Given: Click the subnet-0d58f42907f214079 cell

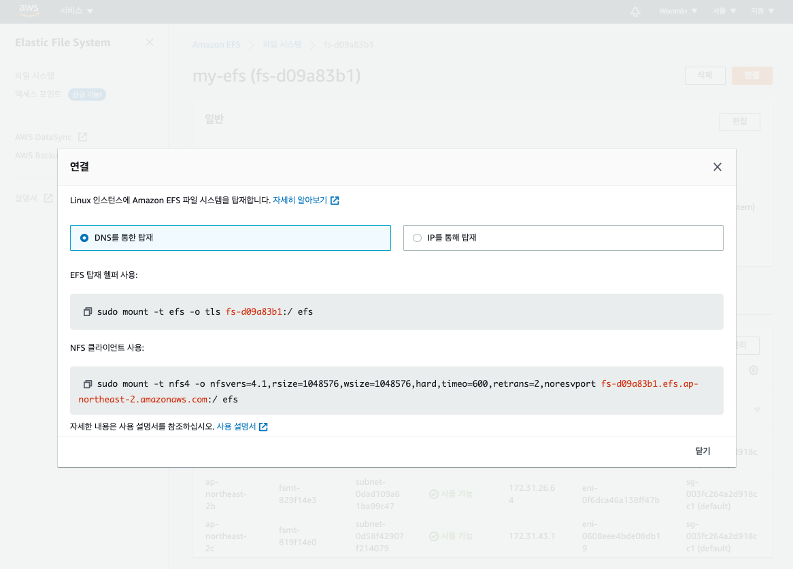Looking at the screenshot, I should (x=379, y=536).
